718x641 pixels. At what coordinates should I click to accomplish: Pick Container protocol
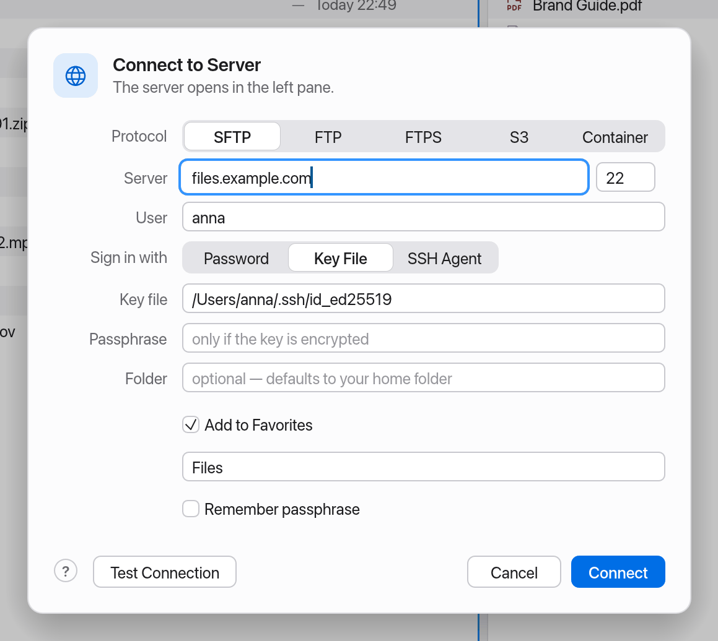coord(615,137)
